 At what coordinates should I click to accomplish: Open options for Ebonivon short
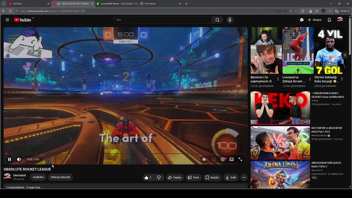pyautogui.click(x=278, y=79)
